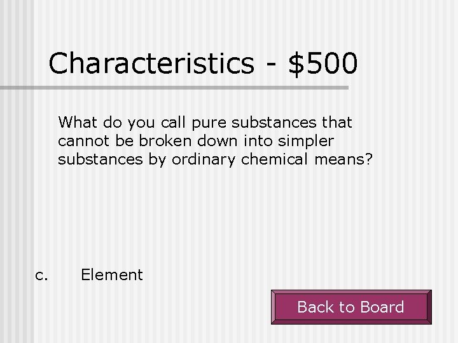This screenshot has height=343, width=458.
Task: Click the Back to Board button
Action: coord(351,307)
